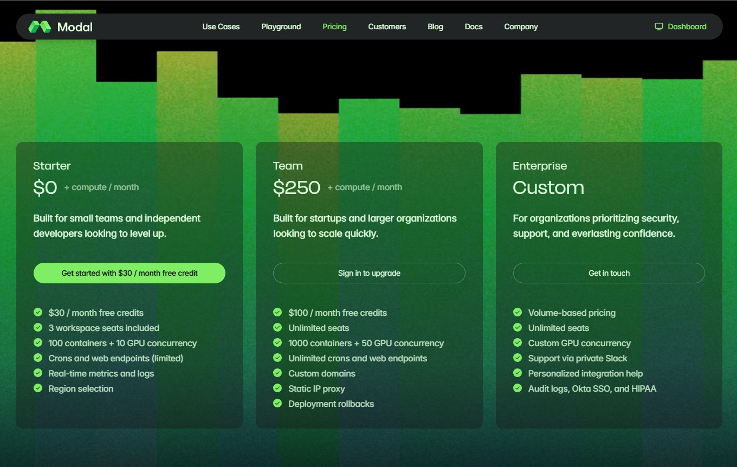Click checkmark beside Team plan Unlimited seats

[x=277, y=327]
